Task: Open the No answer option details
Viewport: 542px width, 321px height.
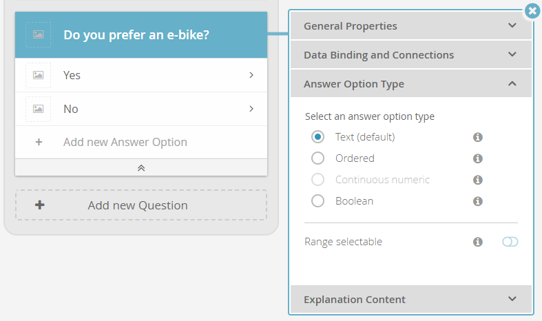Action: 251,109
